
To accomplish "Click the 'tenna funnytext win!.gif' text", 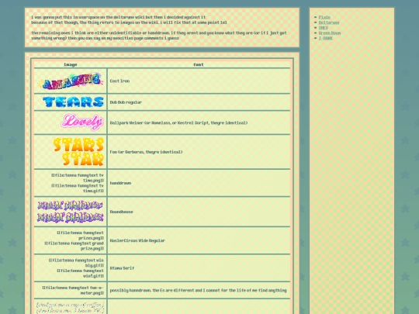I will (x=80, y=274).
